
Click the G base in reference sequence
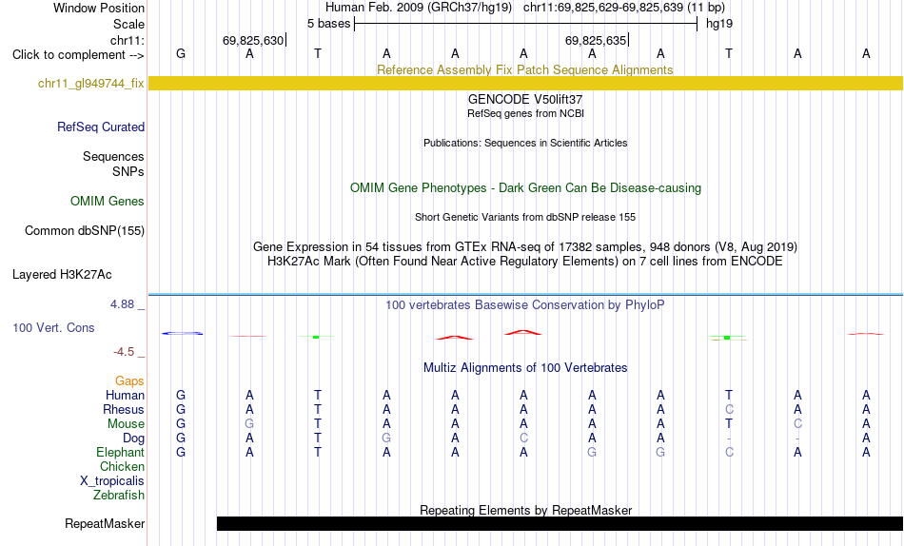[181, 53]
